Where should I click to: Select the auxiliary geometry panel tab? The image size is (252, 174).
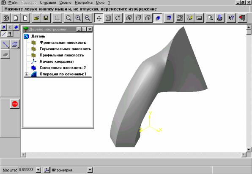3,34
